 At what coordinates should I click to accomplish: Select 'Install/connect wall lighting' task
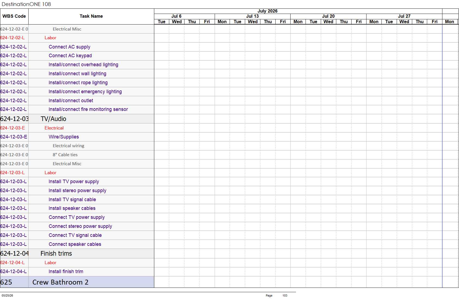pos(77,74)
